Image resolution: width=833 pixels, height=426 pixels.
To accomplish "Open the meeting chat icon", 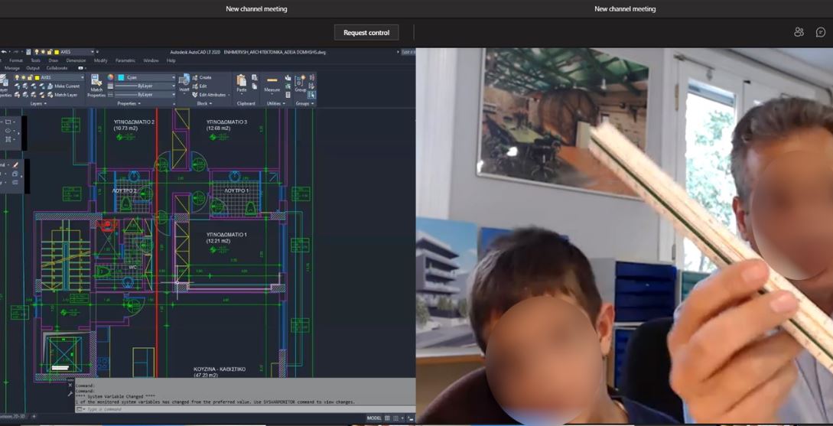I will (x=820, y=32).
